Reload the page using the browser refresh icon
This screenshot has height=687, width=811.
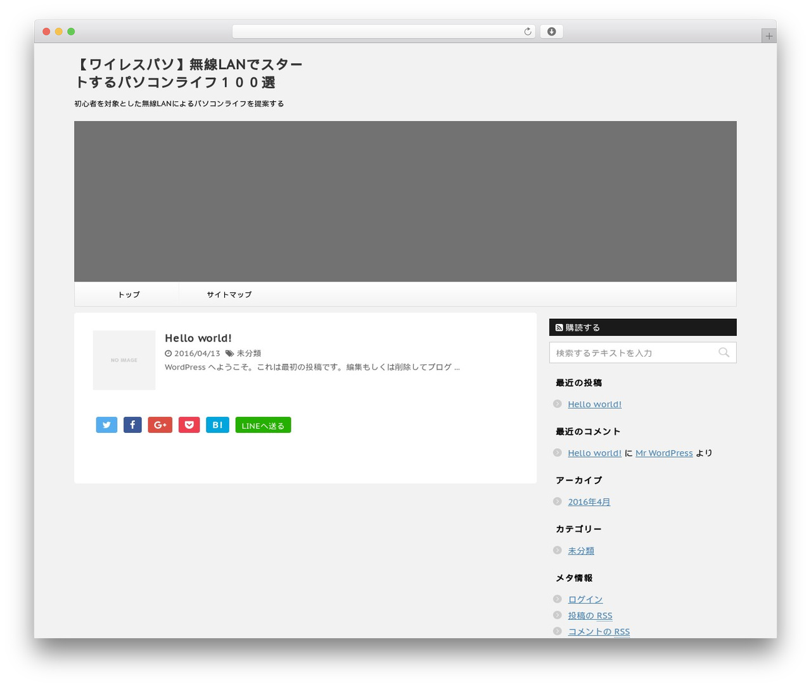[527, 32]
